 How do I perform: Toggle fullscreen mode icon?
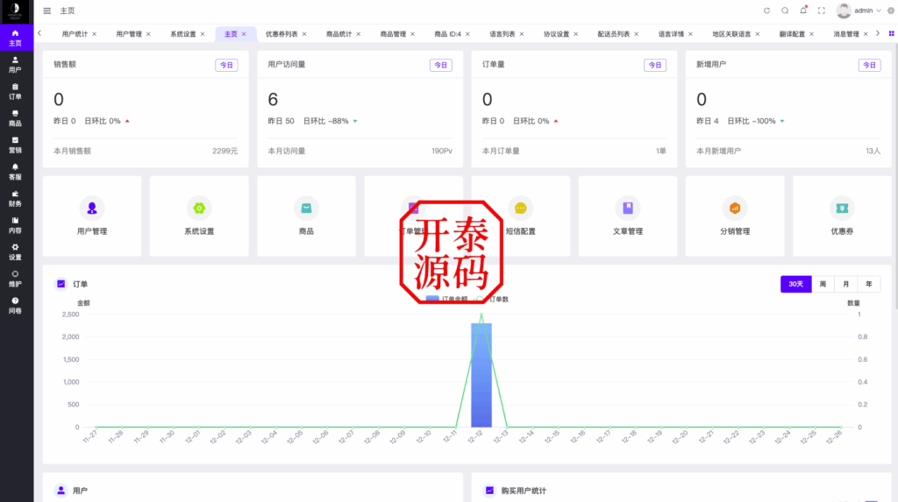(821, 11)
